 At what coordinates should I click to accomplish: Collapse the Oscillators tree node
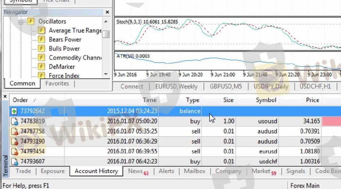click(21, 22)
